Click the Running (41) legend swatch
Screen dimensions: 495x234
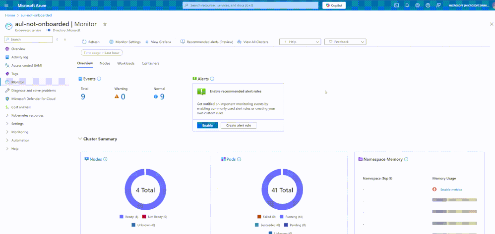(282, 217)
